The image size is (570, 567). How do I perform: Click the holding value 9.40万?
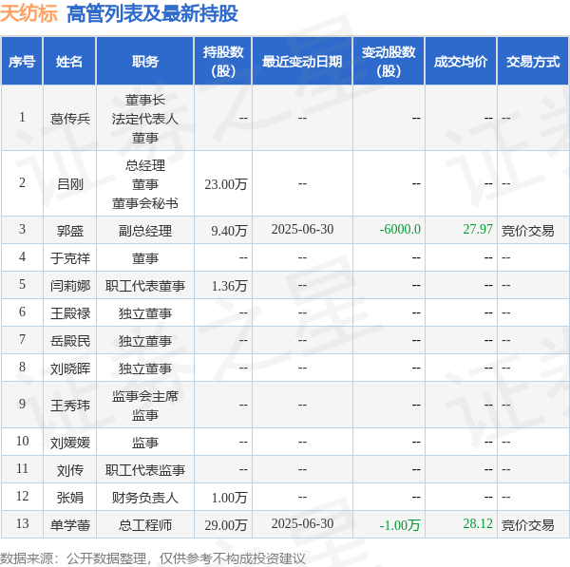[x=229, y=231]
